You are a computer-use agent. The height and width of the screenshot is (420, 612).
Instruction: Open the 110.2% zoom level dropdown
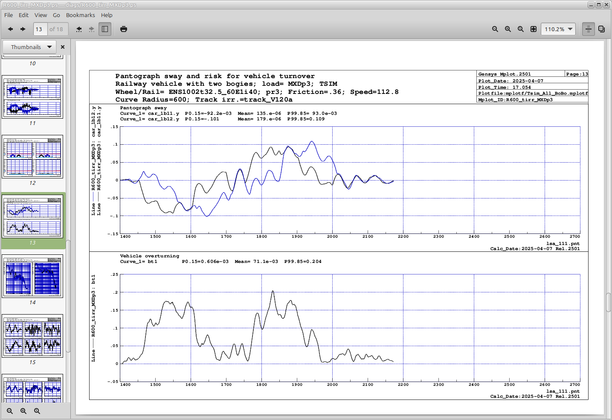[x=558, y=29]
